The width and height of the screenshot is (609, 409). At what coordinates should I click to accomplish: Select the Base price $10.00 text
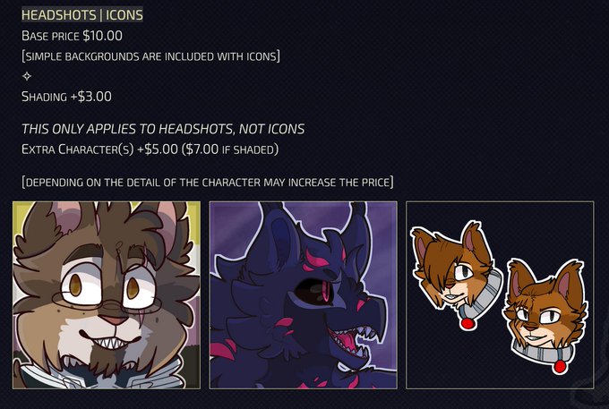click(72, 36)
